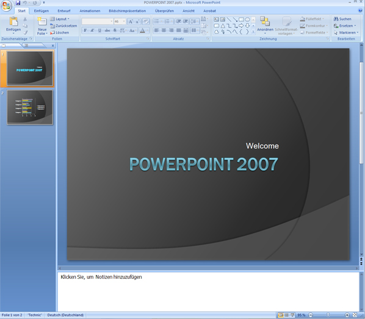Open the Überprüfen tab
This screenshot has width=365, height=319.
point(164,11)
